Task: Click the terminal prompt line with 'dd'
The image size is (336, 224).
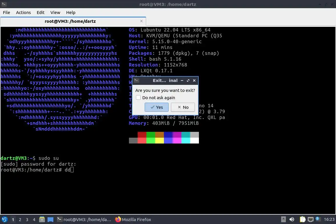Action: [x=37, y=170]
